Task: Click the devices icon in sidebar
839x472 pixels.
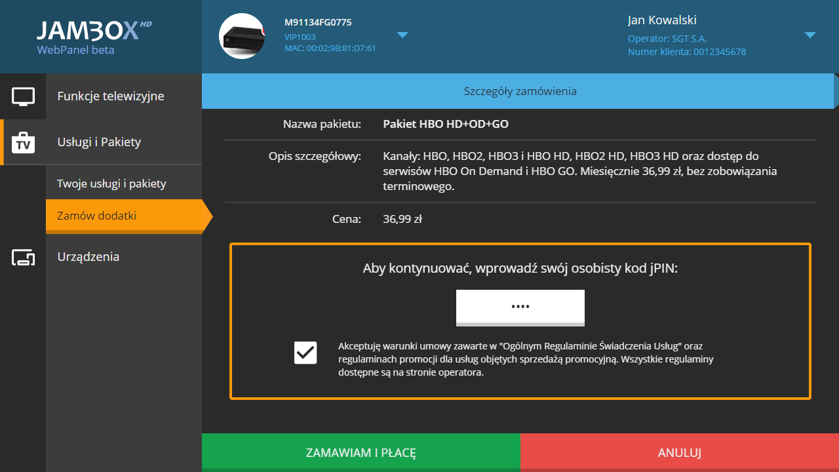Action: [x=23, y=257]
